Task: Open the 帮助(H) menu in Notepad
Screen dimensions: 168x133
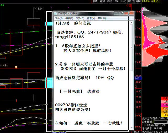Action: (x=102, y=18)
